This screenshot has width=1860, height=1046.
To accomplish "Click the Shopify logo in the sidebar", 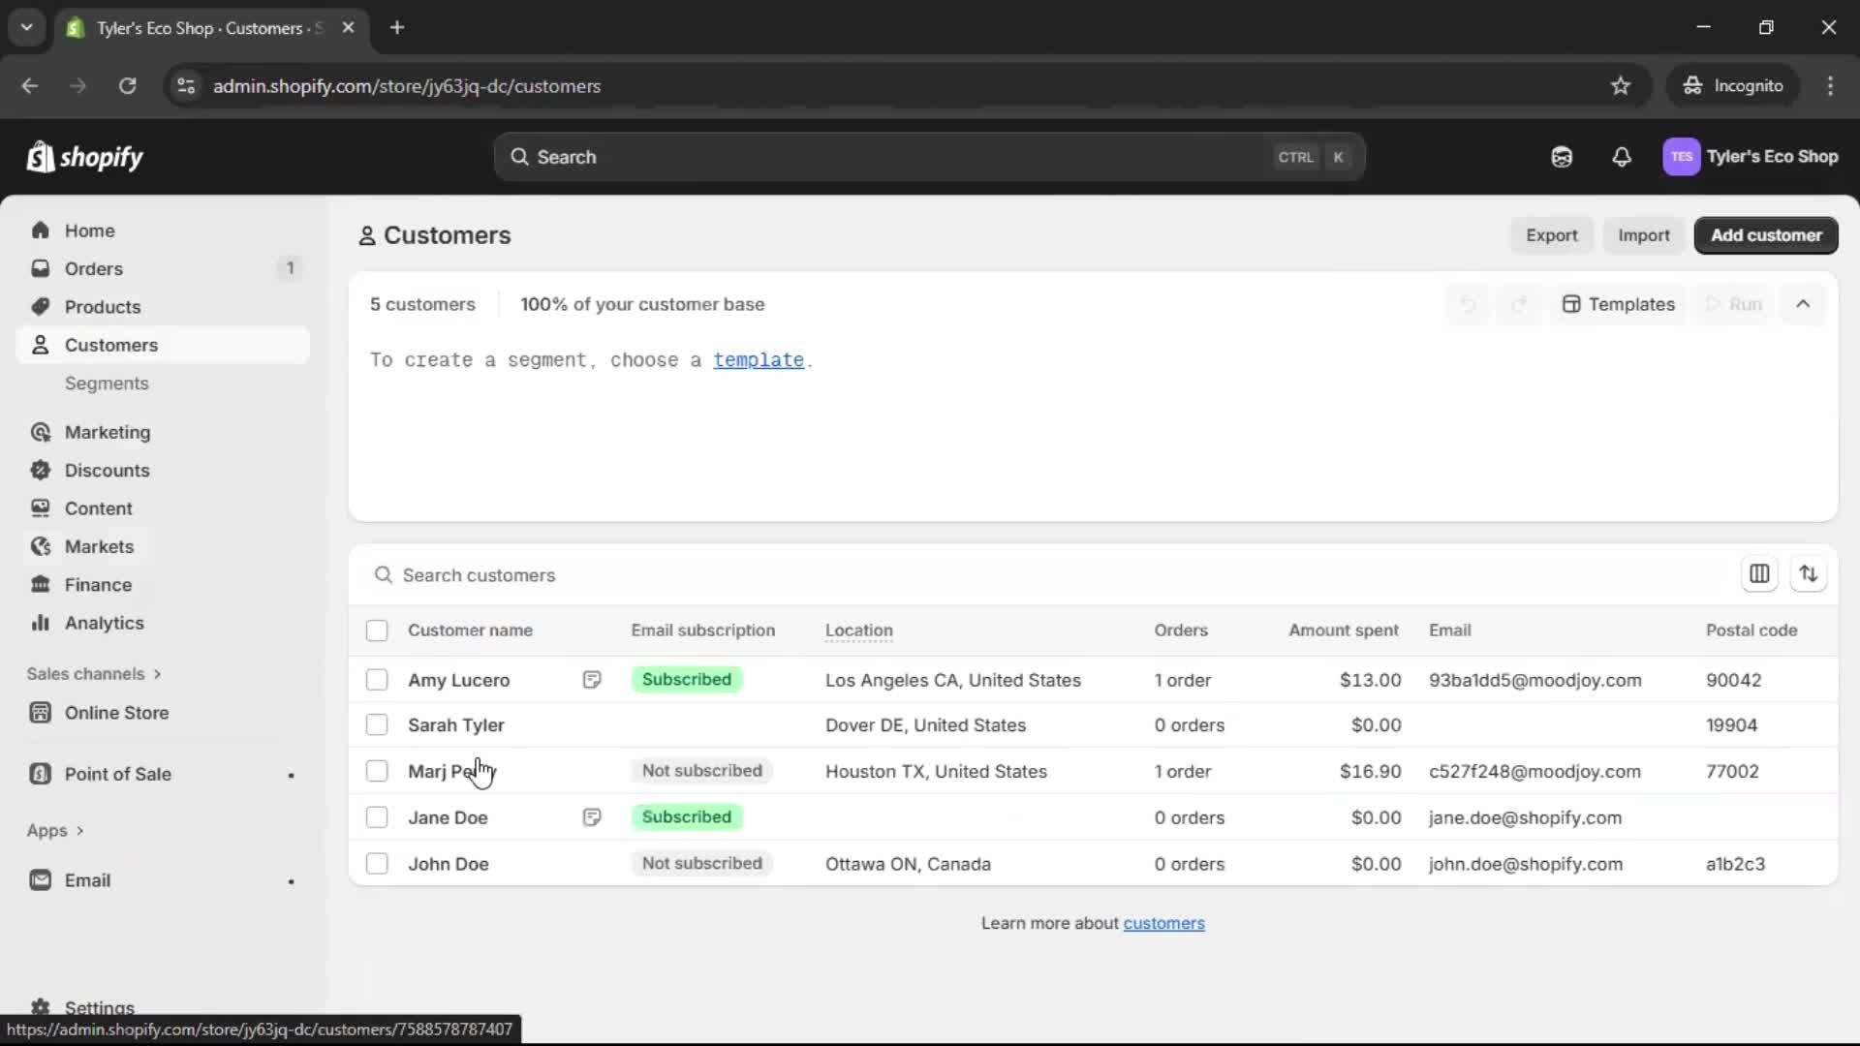I will (x=85, y=157).
